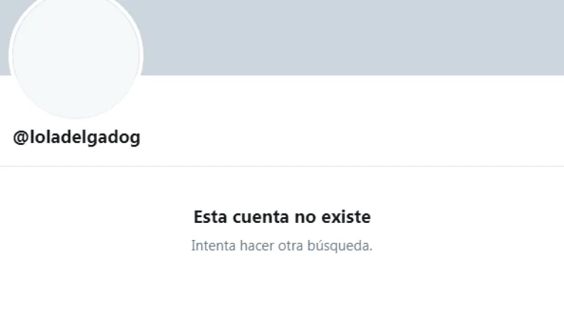Click the blank area below the error message
This screenshot has height=317, width=564.
click(x=282, y=288)
